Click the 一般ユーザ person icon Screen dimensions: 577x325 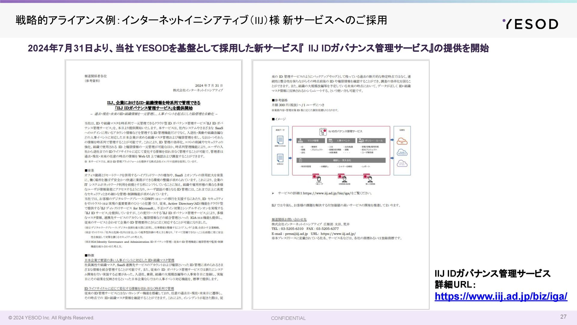click(x=319, y=179)
